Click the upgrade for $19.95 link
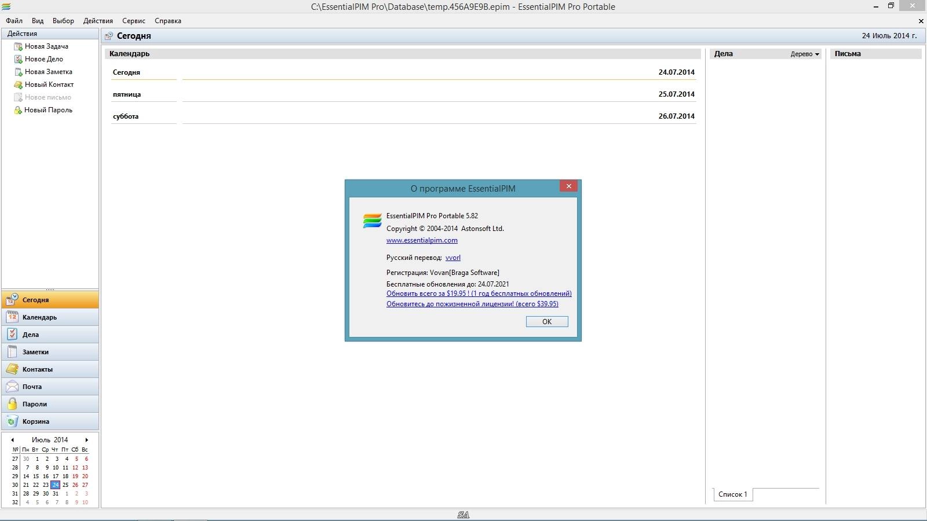This screenshot has height=521, width=927. [479, 293]
